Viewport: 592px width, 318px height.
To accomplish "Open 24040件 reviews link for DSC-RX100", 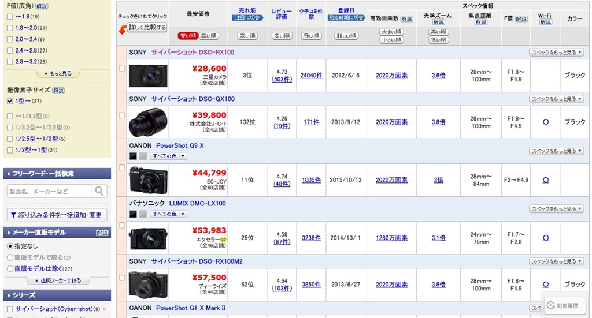I will [311, 76].
